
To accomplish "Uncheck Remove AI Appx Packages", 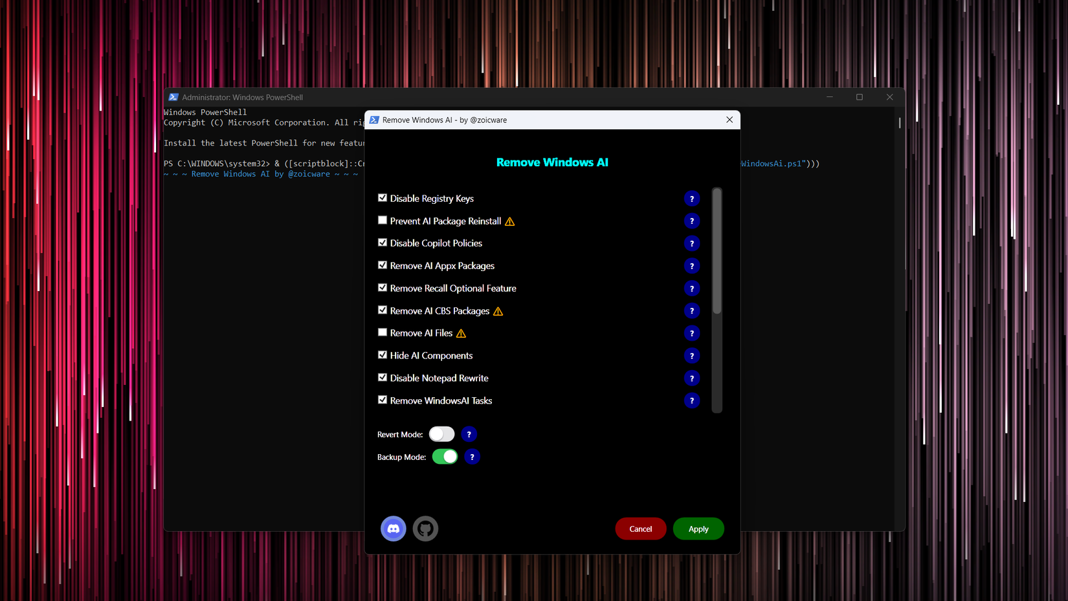I will (383, 265).
